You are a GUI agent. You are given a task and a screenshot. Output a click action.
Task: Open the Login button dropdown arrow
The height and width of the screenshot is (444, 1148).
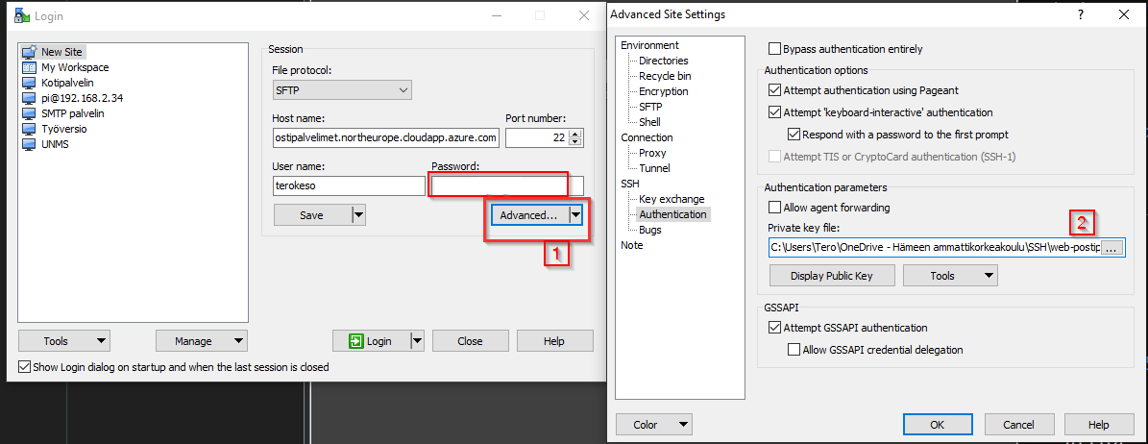[x=417, y=341]
